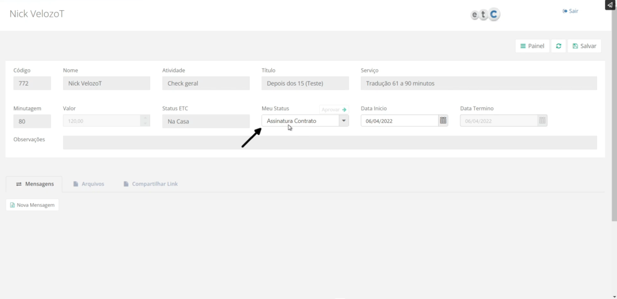Click the Sair logout link
The height and width of the screenshot is (299, 617).
pyautogui.click(x=570, y=11)
